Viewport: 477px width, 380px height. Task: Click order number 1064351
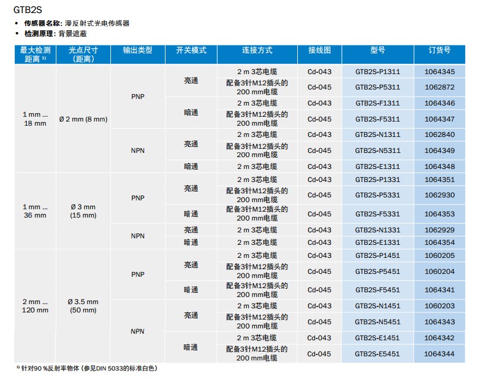tap(440, 180)
